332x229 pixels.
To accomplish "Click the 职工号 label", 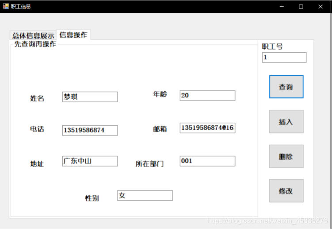I will [x=272, y=46].
